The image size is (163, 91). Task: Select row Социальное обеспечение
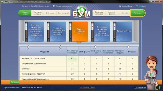tap(79, 64)
